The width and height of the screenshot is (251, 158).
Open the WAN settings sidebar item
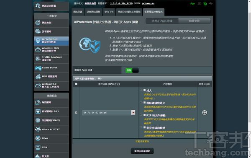click(x=51, y=120)
